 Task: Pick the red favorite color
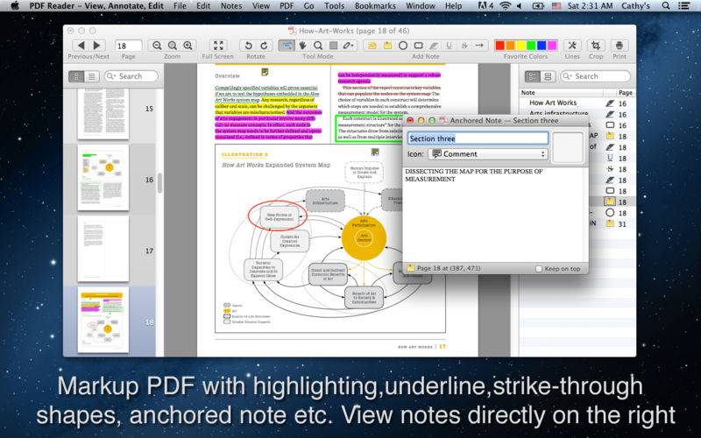pyautogui.click(x=499, y=46)
